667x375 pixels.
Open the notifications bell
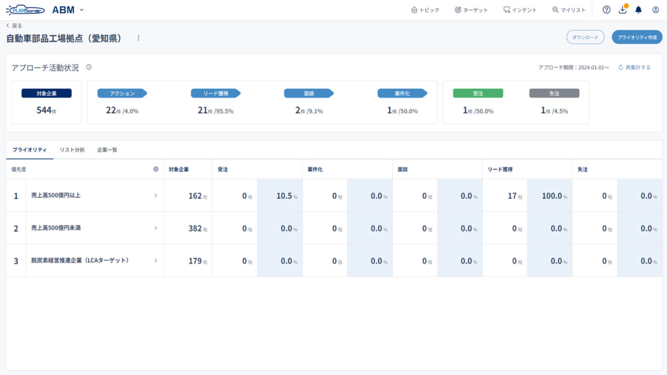pyautogui.click(x=638, y=10)
